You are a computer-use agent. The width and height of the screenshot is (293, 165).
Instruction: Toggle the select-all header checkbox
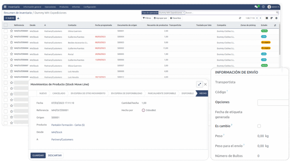(x=6, y=25)
